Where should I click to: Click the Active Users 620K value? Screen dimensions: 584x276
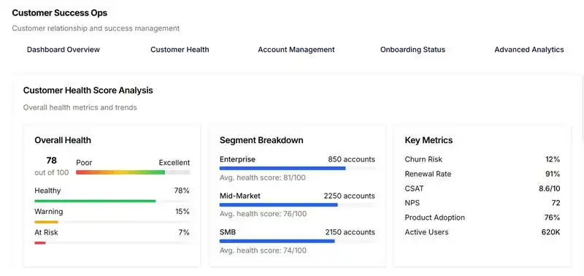[550, 232]
